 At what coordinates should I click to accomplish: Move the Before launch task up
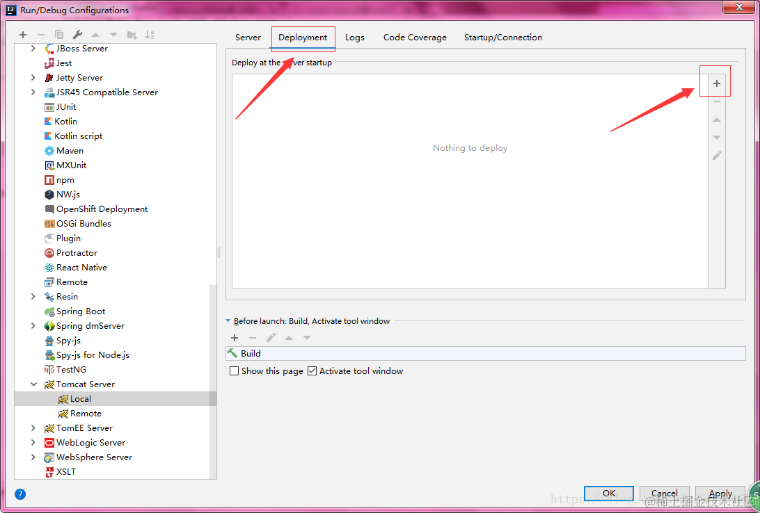[289, 338]
